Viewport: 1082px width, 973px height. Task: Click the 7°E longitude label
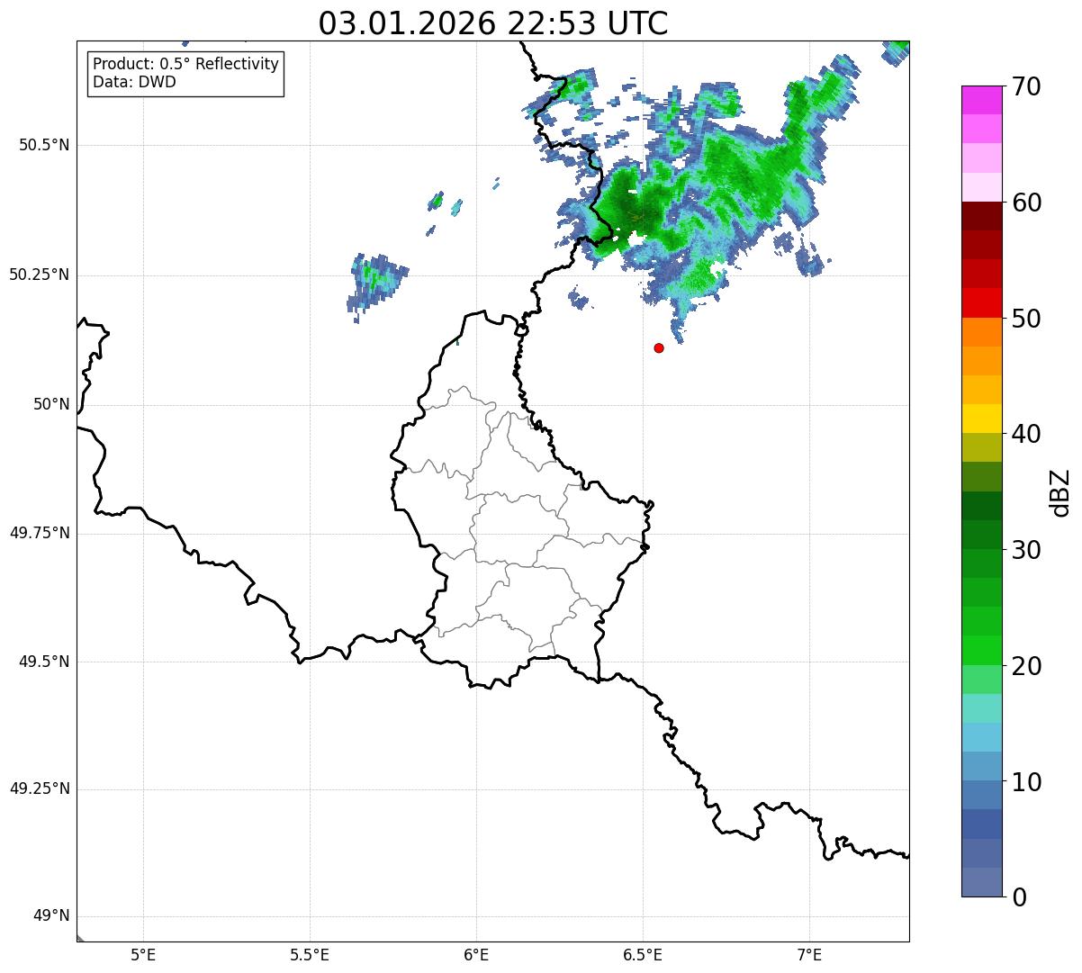pos(809,955)
